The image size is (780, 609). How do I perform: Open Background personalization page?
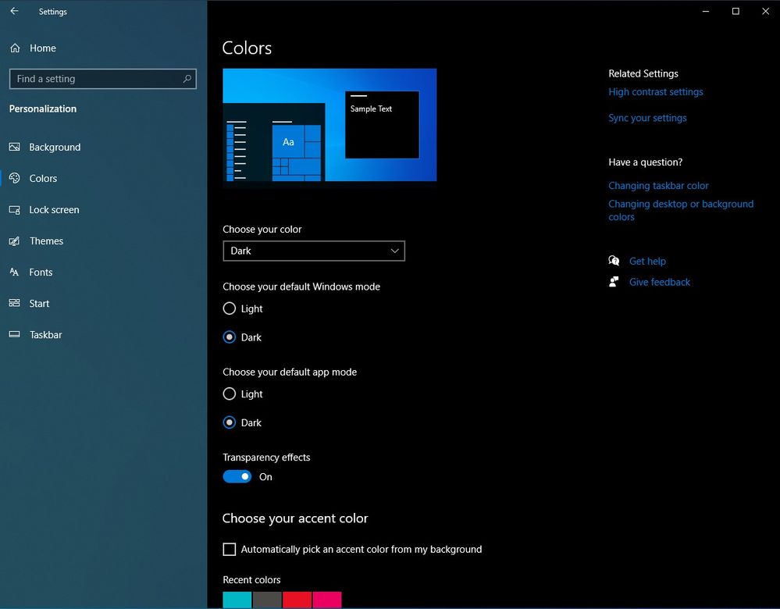(55, 148)
